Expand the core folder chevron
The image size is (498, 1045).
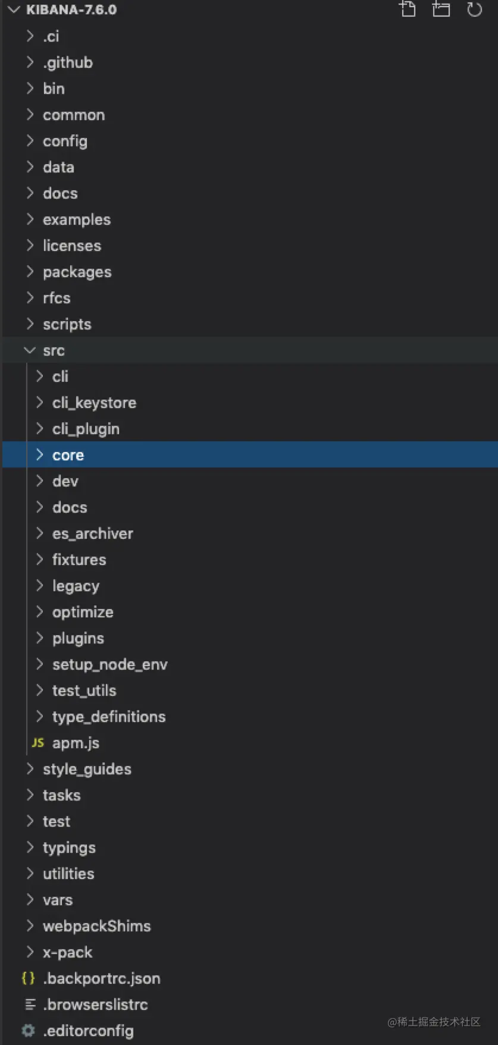(39, 455)
